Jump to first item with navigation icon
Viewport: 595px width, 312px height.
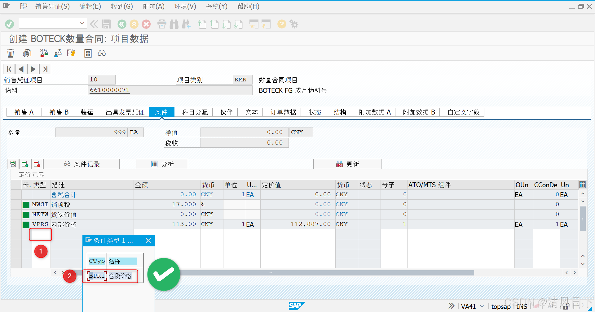pyautogui.click(x=9, y=69)
